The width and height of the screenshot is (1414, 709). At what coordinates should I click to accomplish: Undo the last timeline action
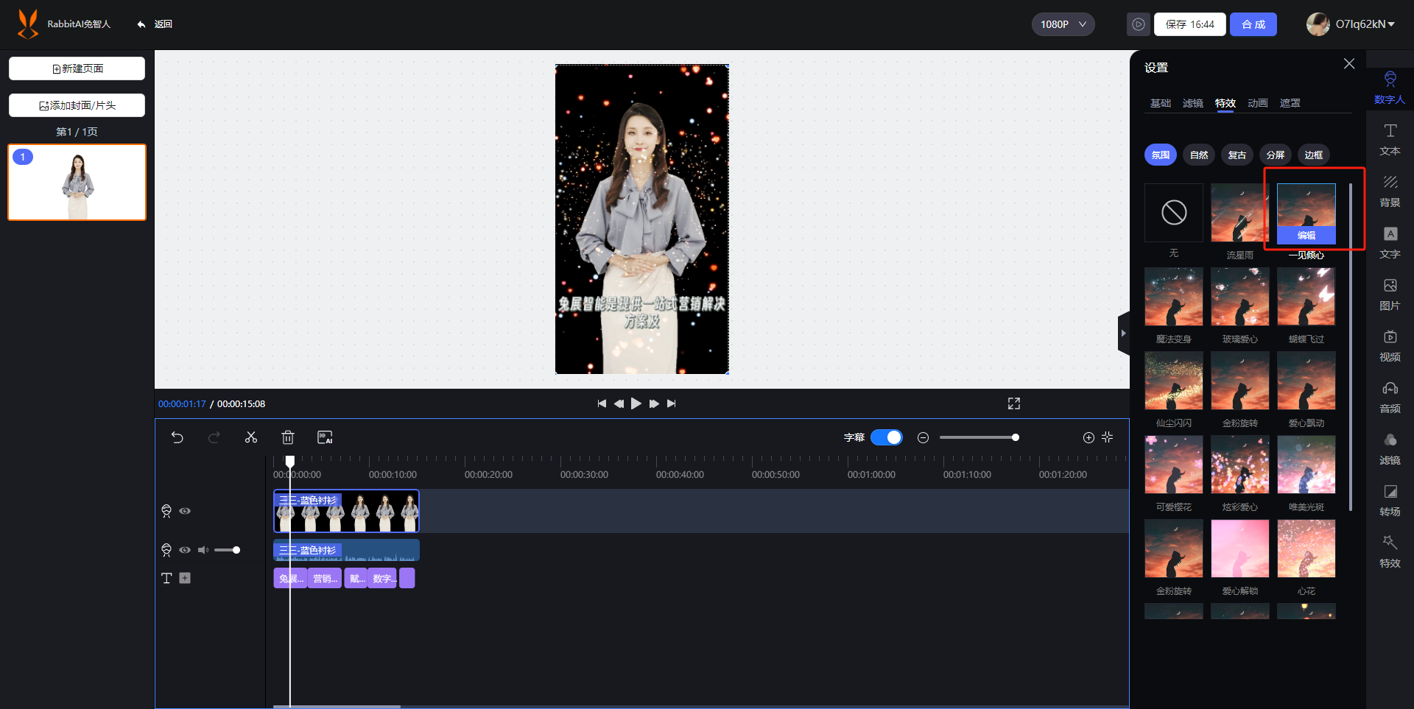(x=177, y=437)
